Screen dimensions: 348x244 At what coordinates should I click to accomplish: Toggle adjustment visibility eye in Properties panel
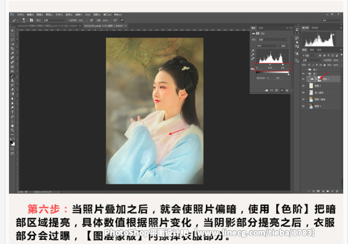click(282, 91)
